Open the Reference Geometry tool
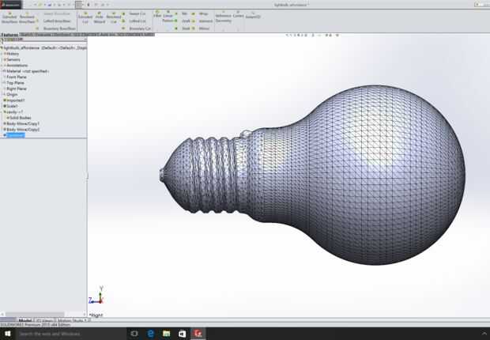 pos(223,17)
